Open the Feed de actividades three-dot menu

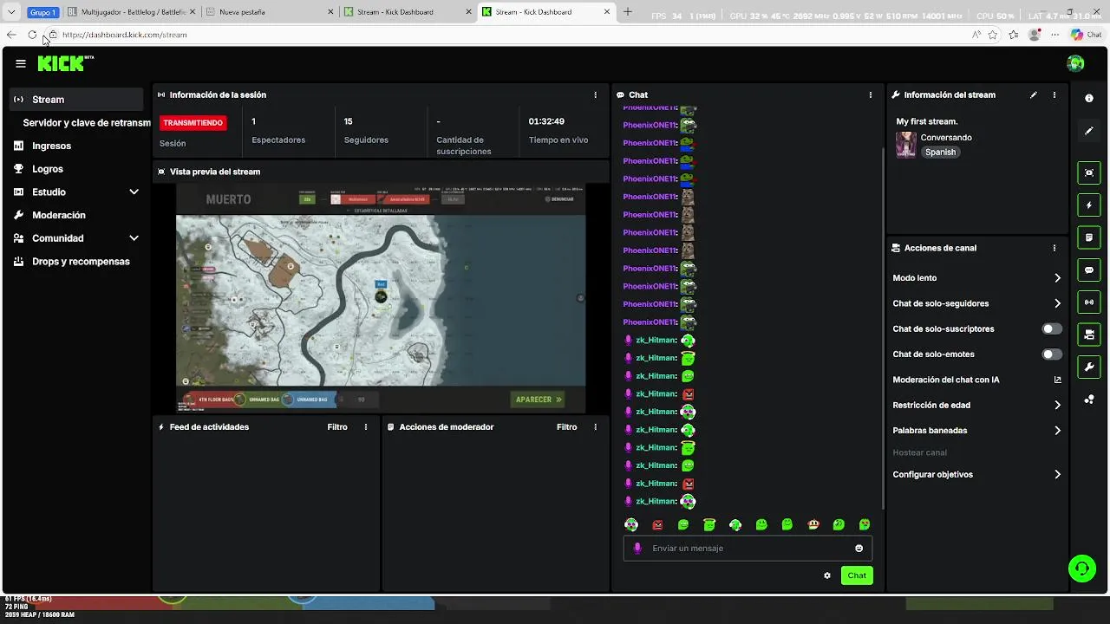coord(366,427)
